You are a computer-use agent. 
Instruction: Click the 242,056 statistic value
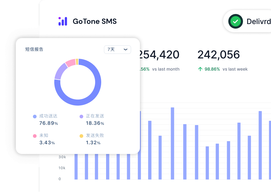click(x=219, y=55)
